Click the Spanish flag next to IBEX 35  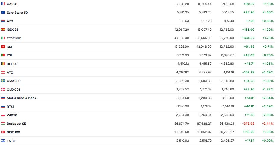[3, 30]
